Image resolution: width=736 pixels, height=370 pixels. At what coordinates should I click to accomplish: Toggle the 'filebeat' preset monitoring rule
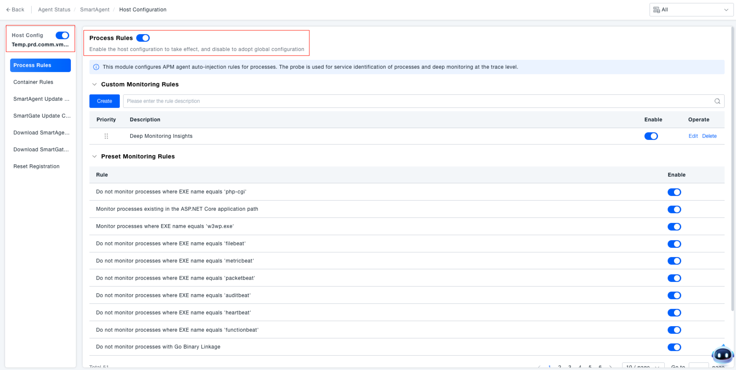tap(674, 244)
